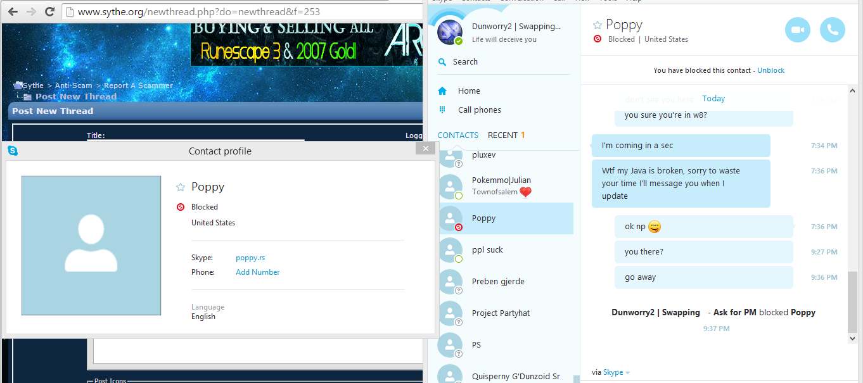Click the ppl suck contact avatar
The height and width of the screenshot is (383, 863).
[x=451, y=250]
